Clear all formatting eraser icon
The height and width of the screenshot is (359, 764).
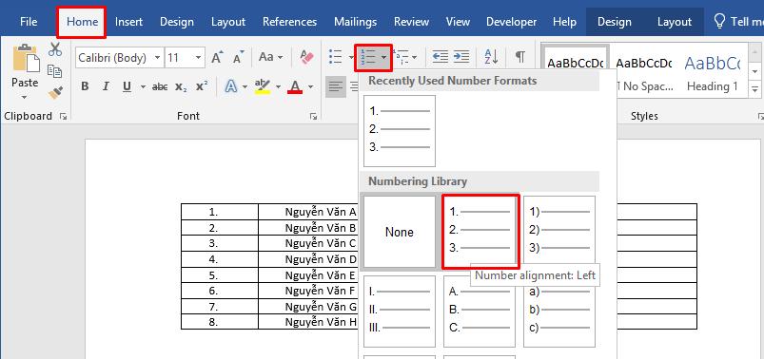tap(307, 57)
